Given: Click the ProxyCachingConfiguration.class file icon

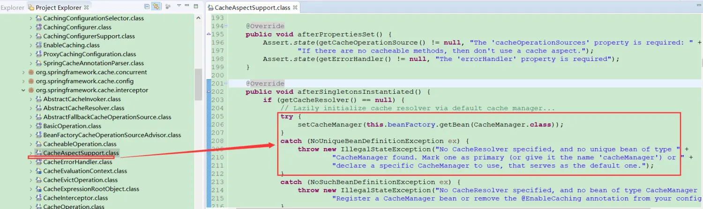Looking at the screenshot, I should (38, 54).
